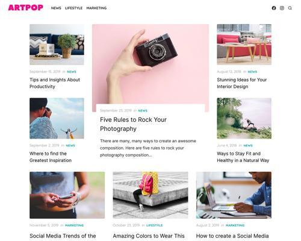301x241 pixels.
Task: Open 'Tips and Insights About Productivity' article
Action: 55,83
